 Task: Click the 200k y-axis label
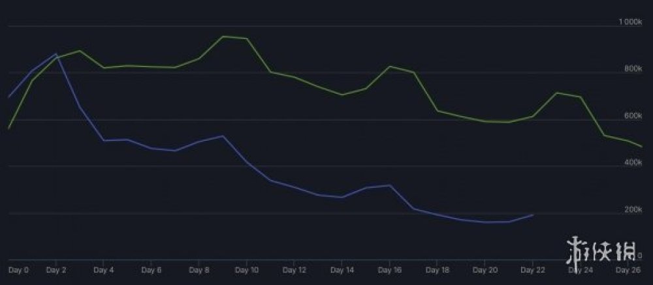[x=633, y=210]
